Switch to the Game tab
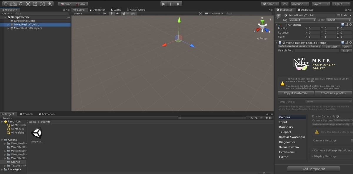Image resolution: width=353 pixels, height=174 pixels. pos(116,10)
